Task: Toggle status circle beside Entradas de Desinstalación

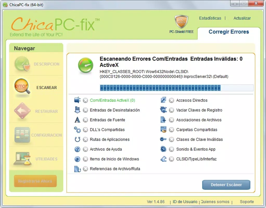Action: (86, 110)
